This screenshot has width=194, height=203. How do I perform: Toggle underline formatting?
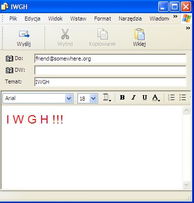(x=145, y=98)
